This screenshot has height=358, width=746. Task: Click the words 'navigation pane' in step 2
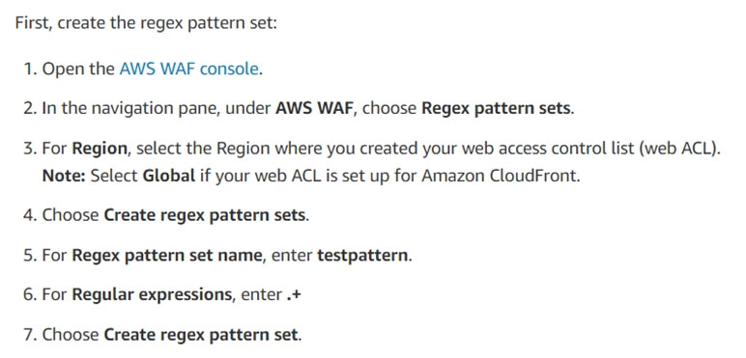pos(156,108)
